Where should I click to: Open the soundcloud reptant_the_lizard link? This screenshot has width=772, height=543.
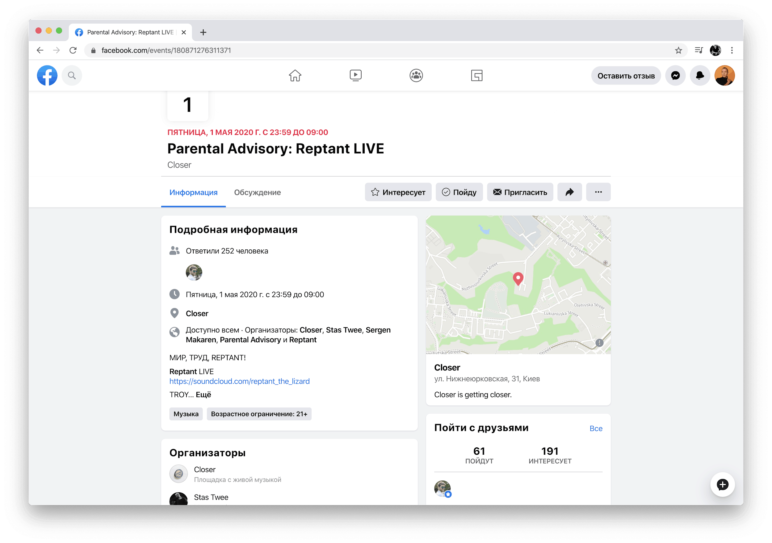coord(239,381)
